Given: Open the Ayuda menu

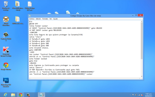Looking at the screenshot, I should 55,19.
